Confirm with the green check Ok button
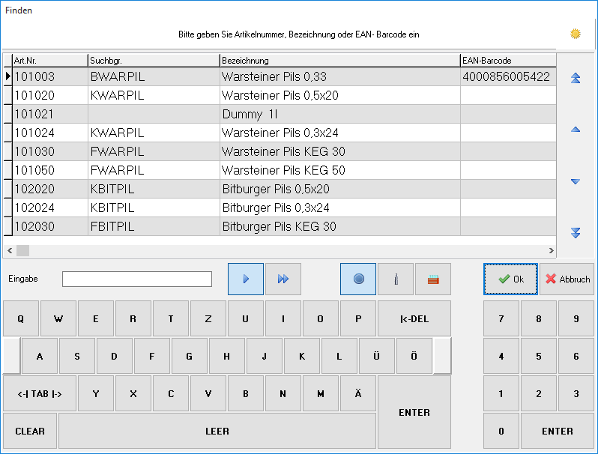 pos(510,279)
